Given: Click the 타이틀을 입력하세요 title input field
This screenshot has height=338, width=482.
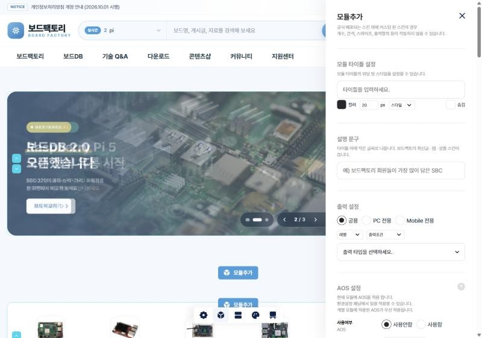Looking at the screenshot, I should click(401, 90).
